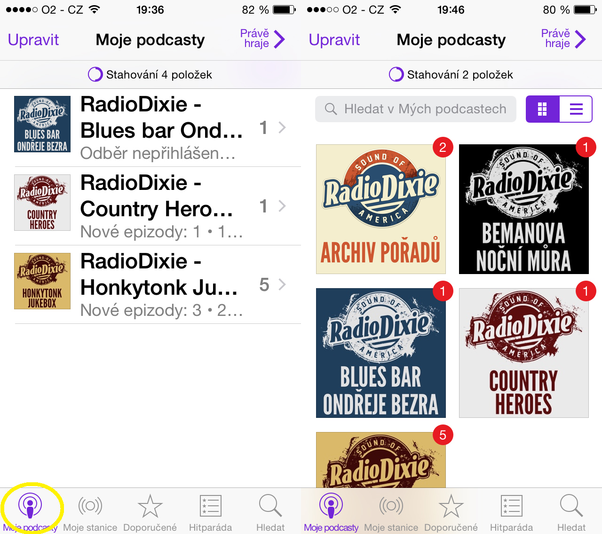Open Blues Bar Ondřeje Bezra grid tile
Screen dimensions: 602x534
point(381,353)
